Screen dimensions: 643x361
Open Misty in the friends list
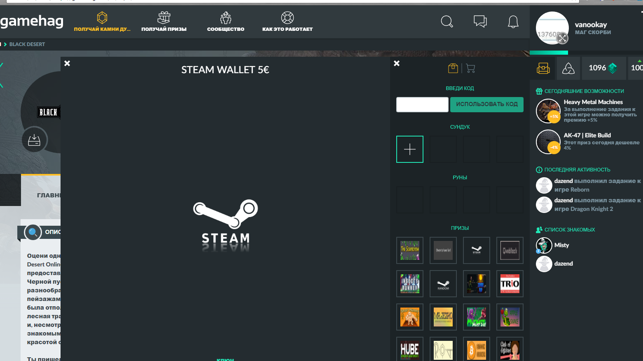561,245
